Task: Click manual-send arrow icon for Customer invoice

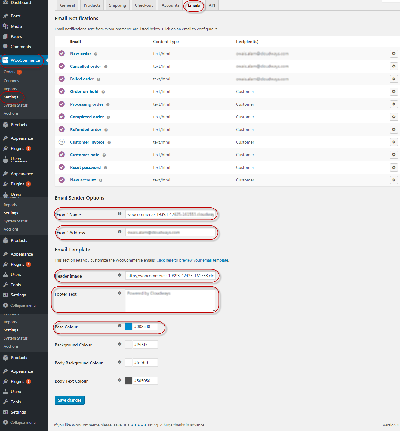Action: [62, 142]
